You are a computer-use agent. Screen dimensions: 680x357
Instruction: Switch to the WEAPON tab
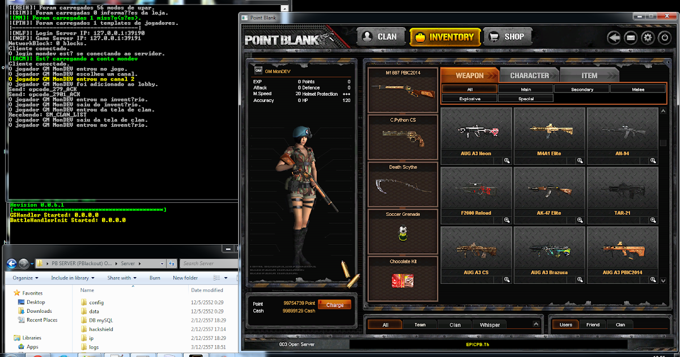click(470, 75)
